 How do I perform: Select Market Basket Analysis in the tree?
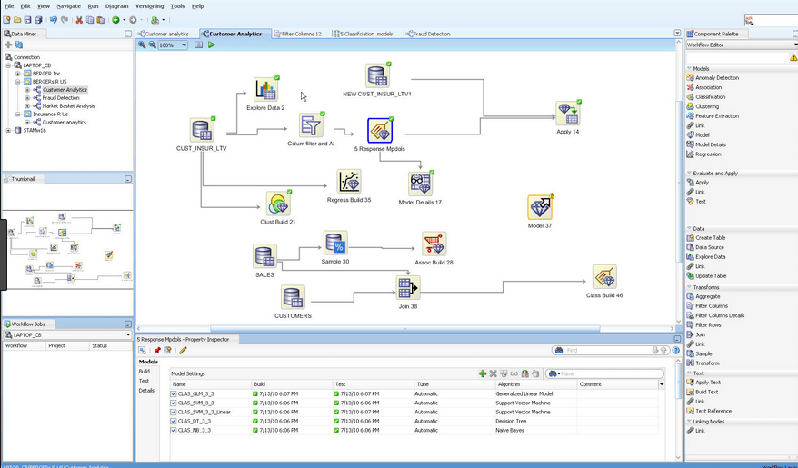(x=68, y=106)
